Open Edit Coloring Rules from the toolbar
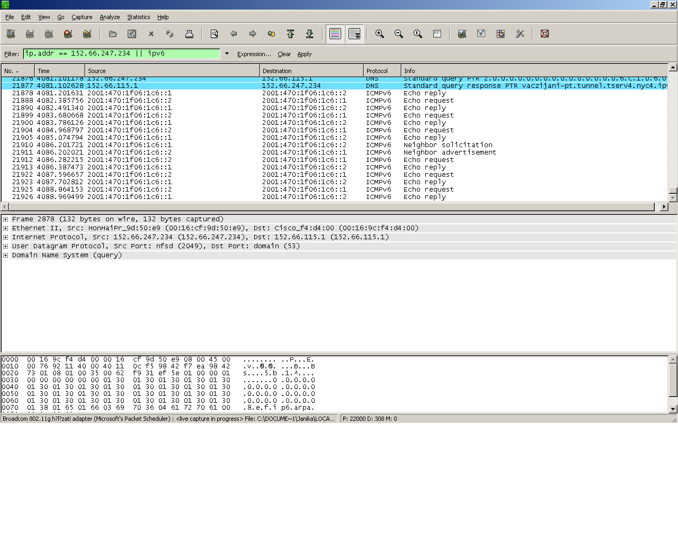The height and width of the screenshot is (542, 678). pyautogui.click(x=500, y=33)
